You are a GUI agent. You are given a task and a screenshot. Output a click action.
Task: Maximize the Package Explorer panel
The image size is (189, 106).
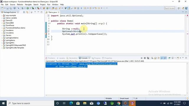(41, 12)
